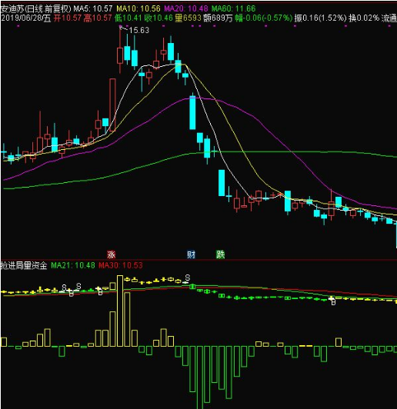Screen dimensions: 397x409
Task: Click the S sell marker above the 财 icon
Action: 188,278
